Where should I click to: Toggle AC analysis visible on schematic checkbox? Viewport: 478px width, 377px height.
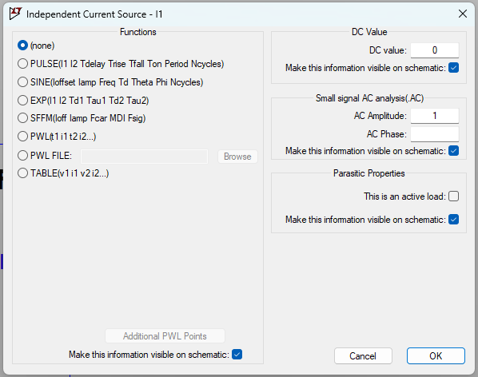(453, 151)
